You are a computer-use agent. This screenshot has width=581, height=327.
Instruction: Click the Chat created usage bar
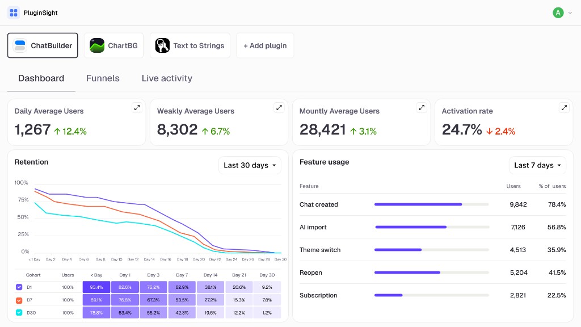tap(431, 204)
